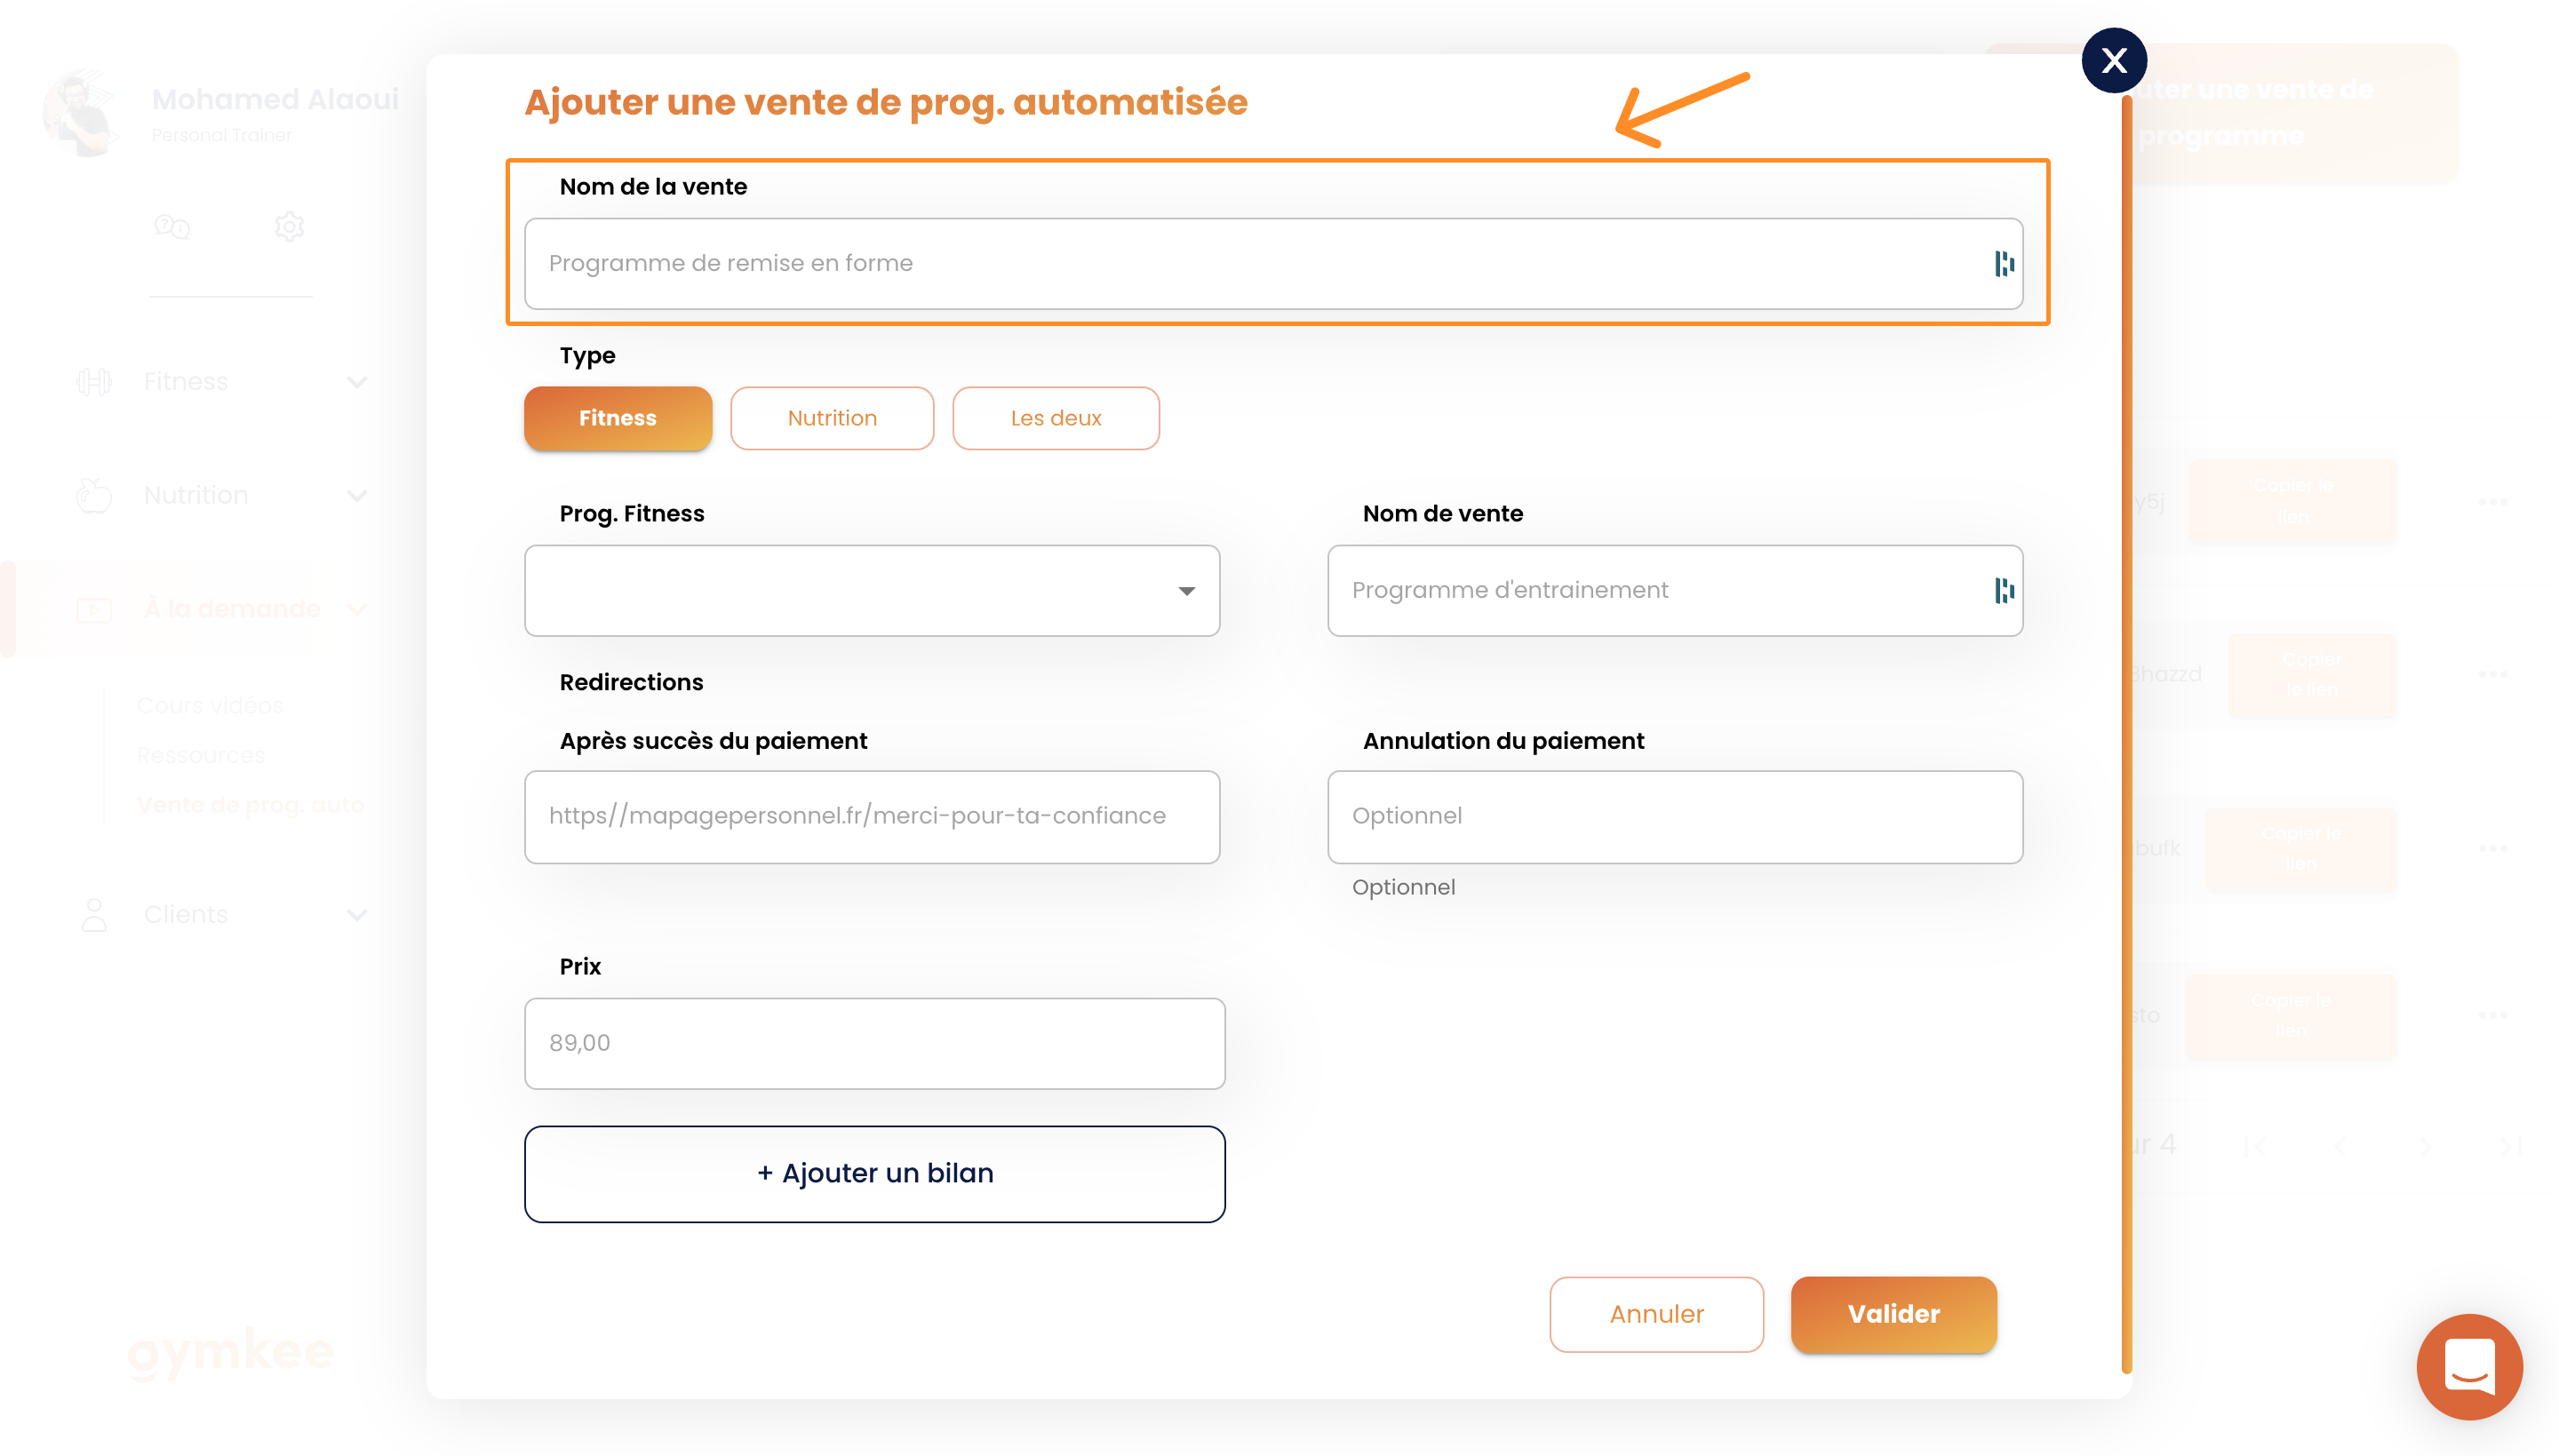Collapse the À la demande sidebar menu
This screenshot has height=1456, width=2559.
[x=357, y=609]
